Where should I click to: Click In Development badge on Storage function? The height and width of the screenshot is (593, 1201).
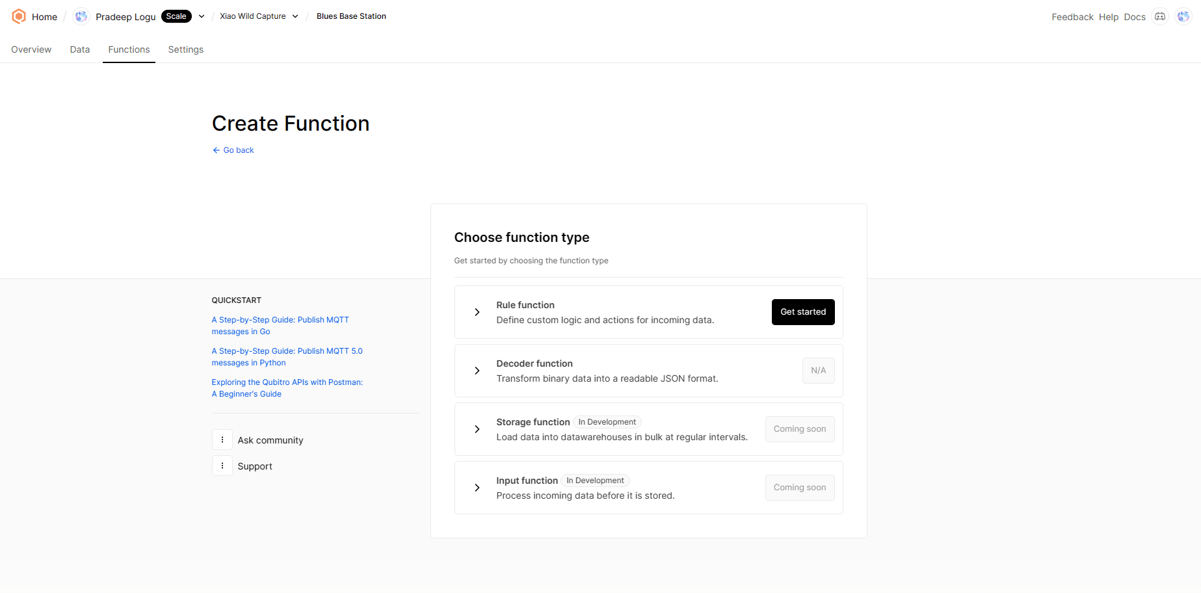[x=607, y=422]
